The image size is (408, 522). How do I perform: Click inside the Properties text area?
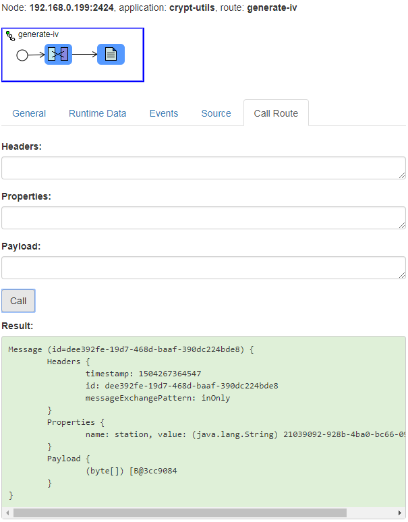202,218
